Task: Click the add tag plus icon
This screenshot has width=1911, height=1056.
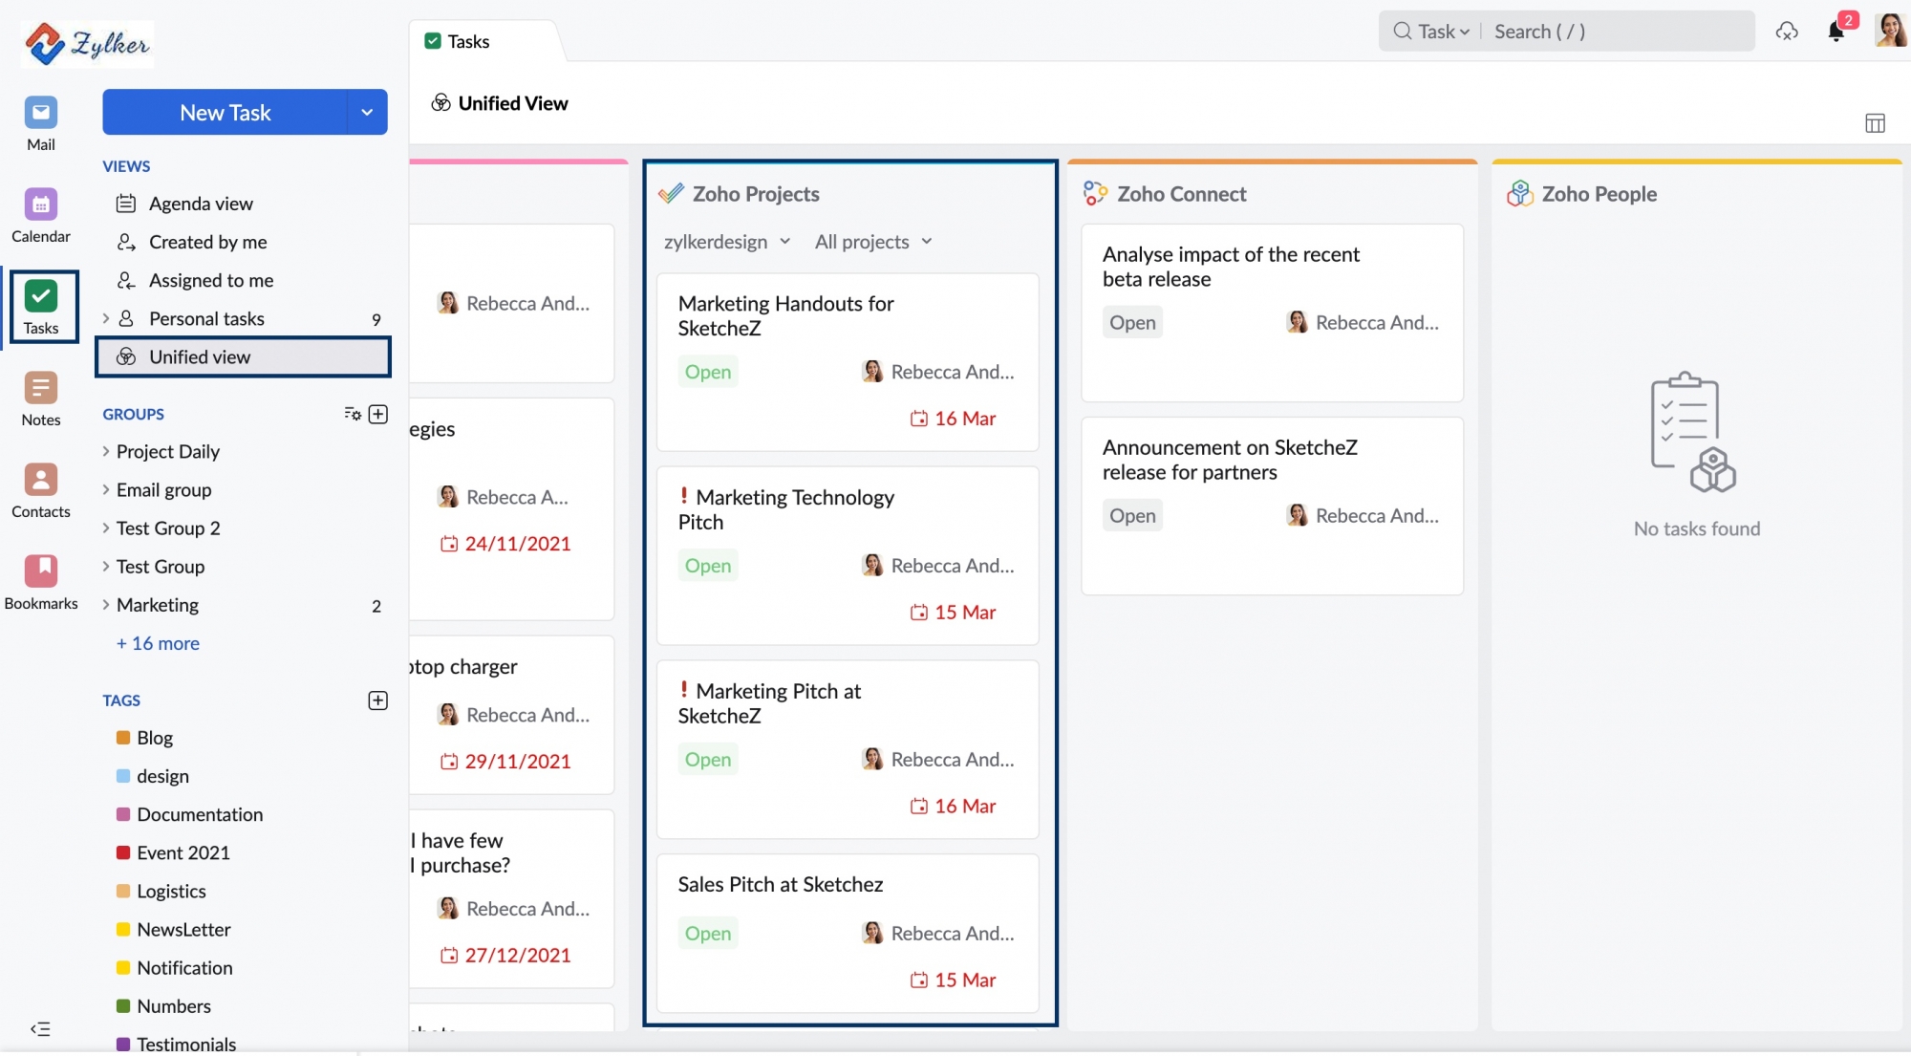Action: pos(378,700)
